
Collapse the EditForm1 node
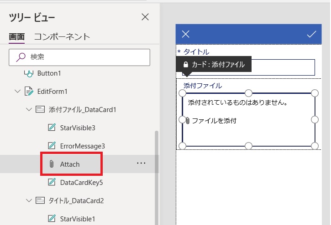pyautogui.click(x=17, y=92)
